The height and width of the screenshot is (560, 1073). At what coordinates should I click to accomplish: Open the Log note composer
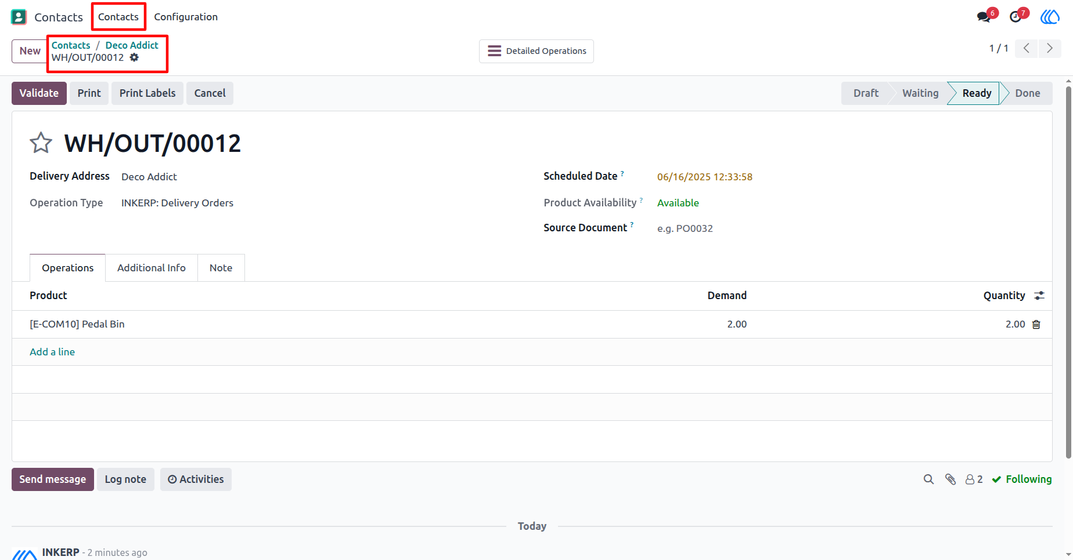(125, 479)
